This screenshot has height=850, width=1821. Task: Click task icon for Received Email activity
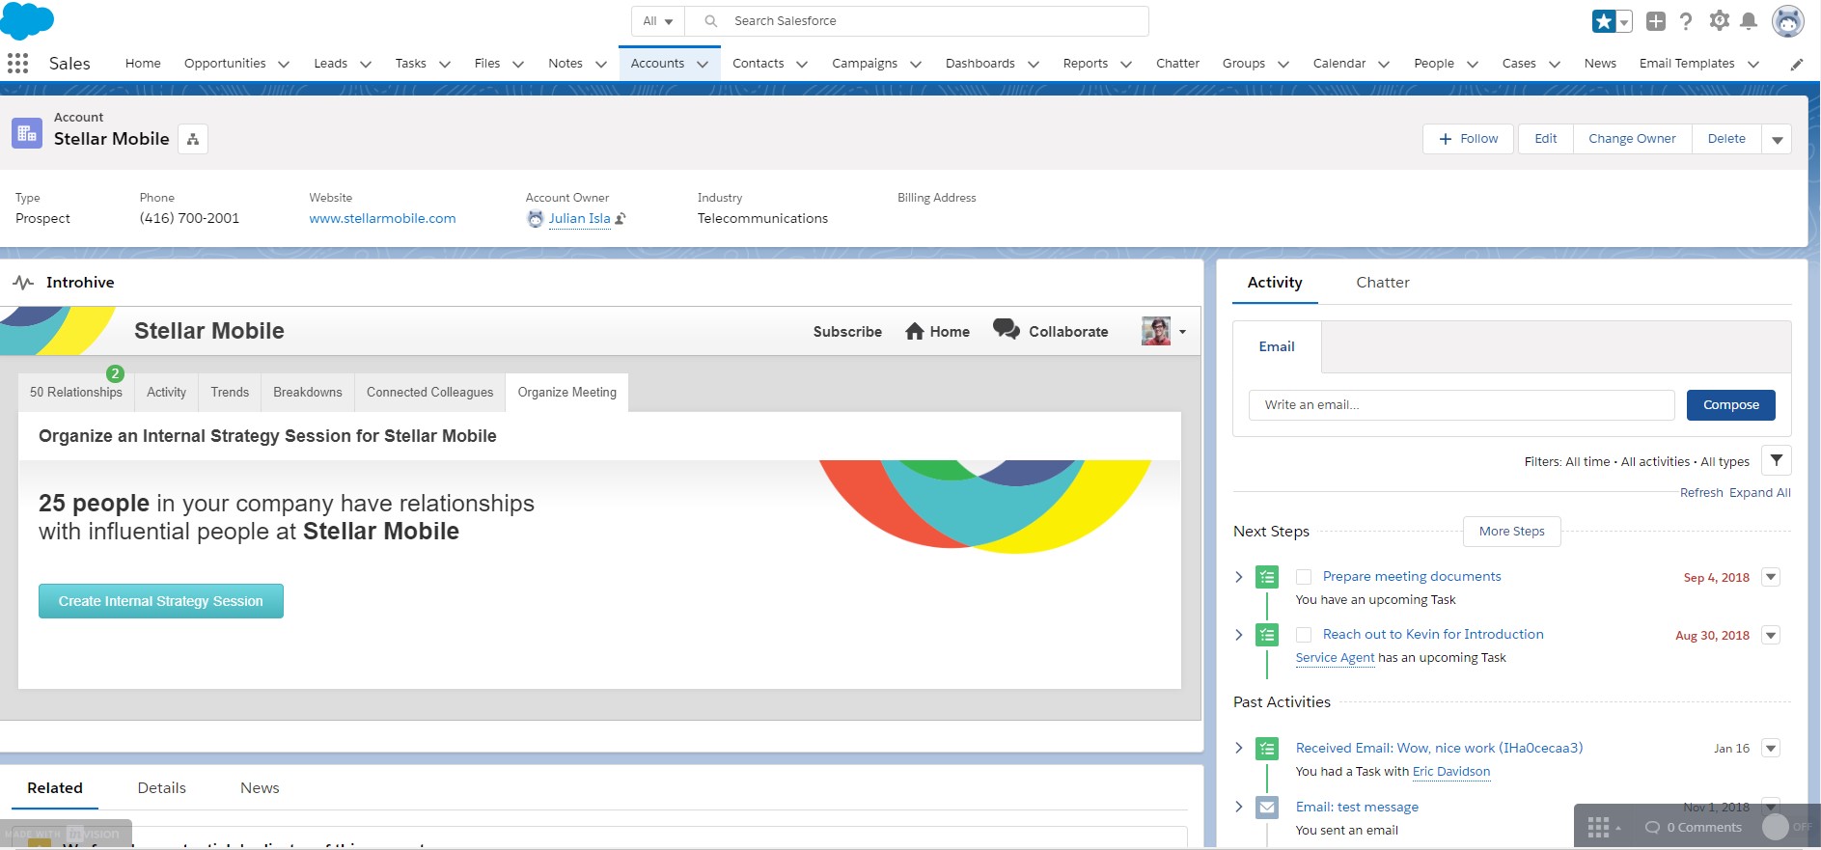click(x=1267, y=749)
